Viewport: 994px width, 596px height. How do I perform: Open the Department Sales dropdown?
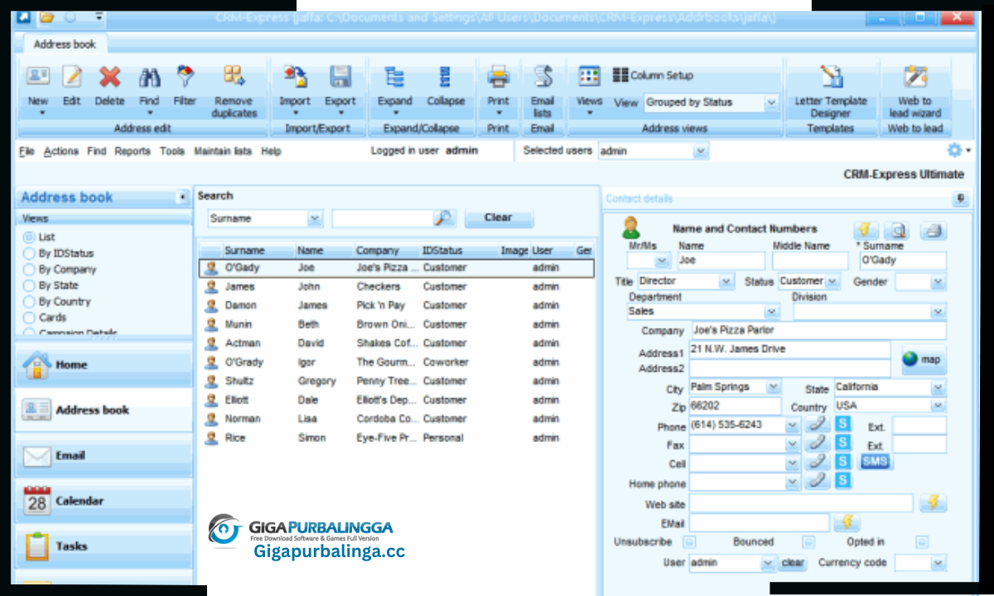[x=772, y=312]
